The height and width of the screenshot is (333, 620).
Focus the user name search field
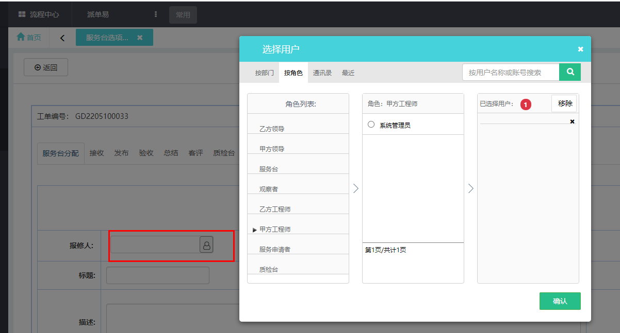pyautogui.click(x=511, y=73)
